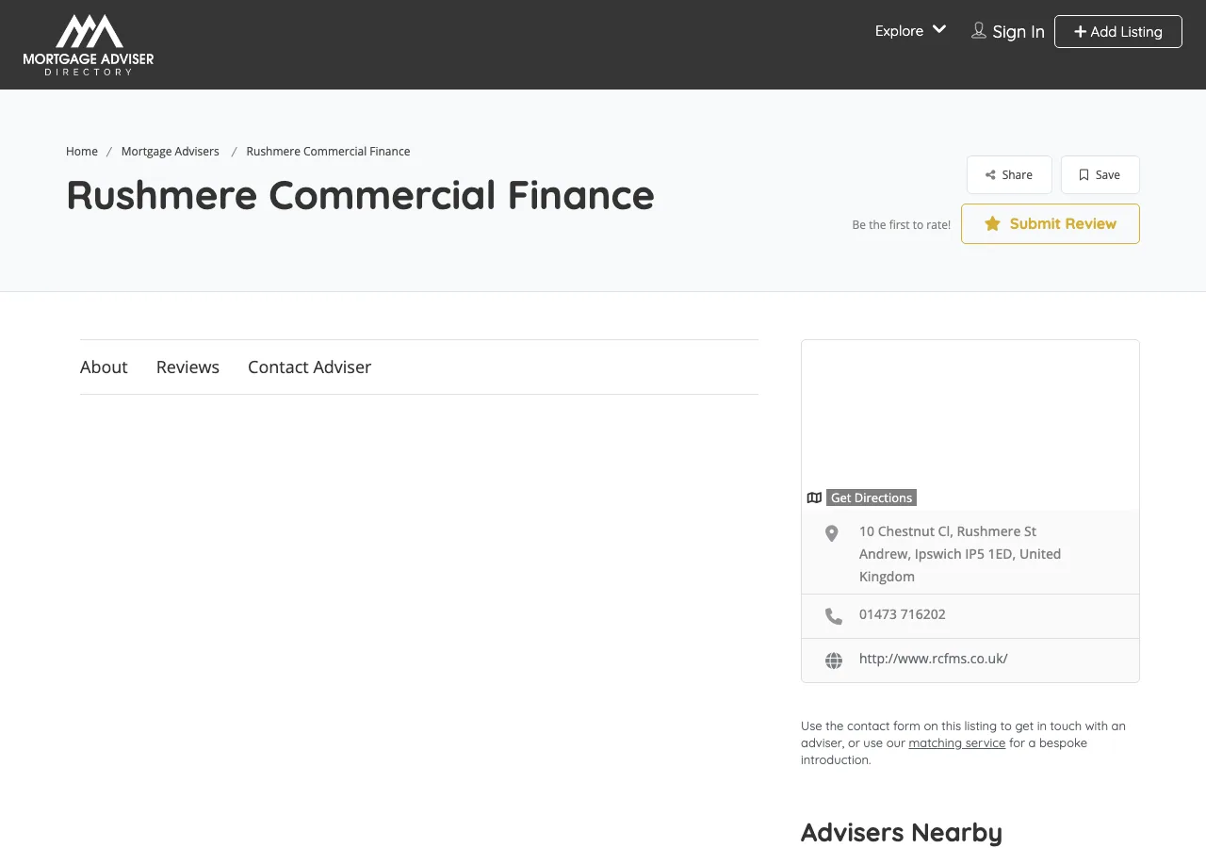The image size is (1206, 848).
Task: Switch to the Reviews tab
Action: (x=187, y=367)
